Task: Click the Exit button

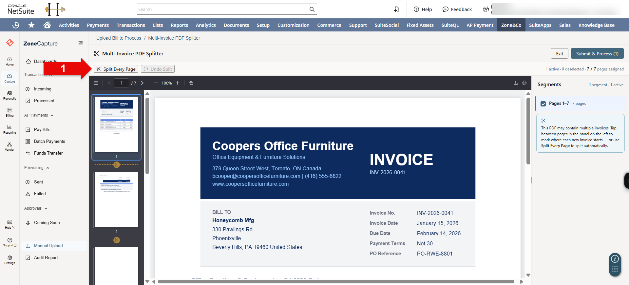Action: (560, 54)
